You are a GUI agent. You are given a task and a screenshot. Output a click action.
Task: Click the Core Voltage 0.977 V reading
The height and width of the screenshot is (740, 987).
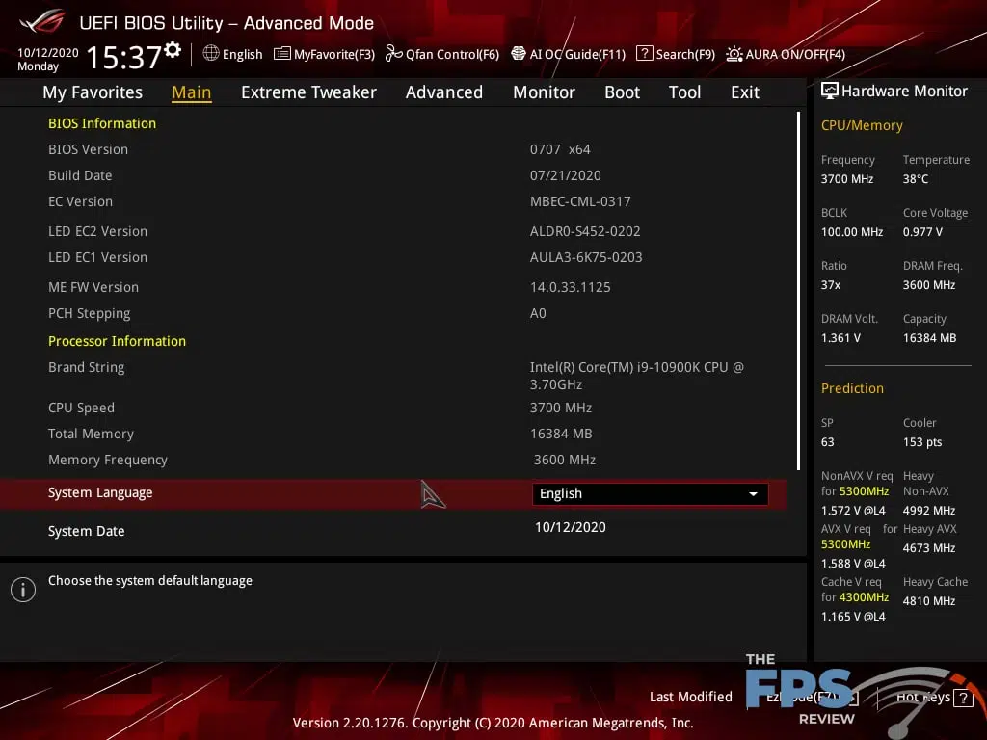(x=922, y=232)
